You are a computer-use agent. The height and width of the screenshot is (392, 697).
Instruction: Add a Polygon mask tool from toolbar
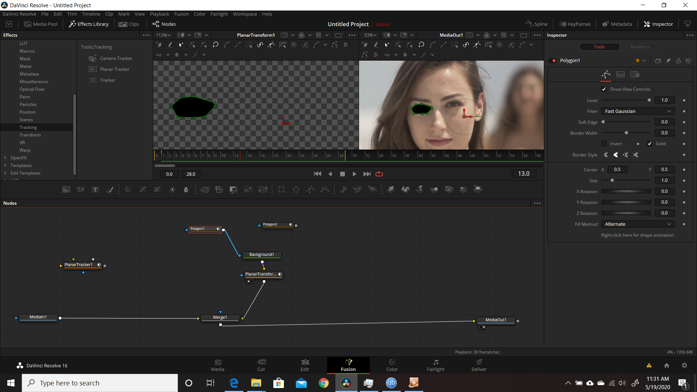click(x=311, y=189)
